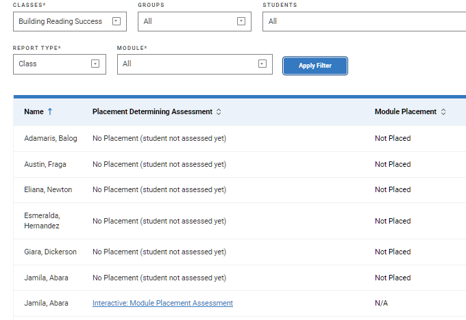Open the Report Type Class selector
This screenshot has height=320, width=466.
[x=60, y=64]
